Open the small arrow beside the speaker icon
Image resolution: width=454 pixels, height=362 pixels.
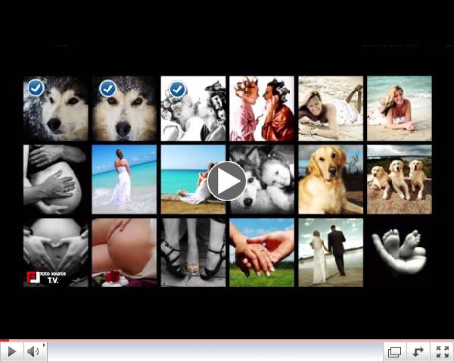click(x=45, y=345)
